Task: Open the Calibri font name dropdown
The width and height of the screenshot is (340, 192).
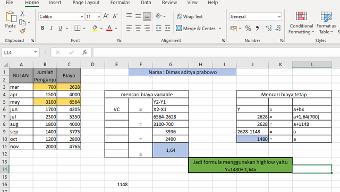Action: (82, 16)
